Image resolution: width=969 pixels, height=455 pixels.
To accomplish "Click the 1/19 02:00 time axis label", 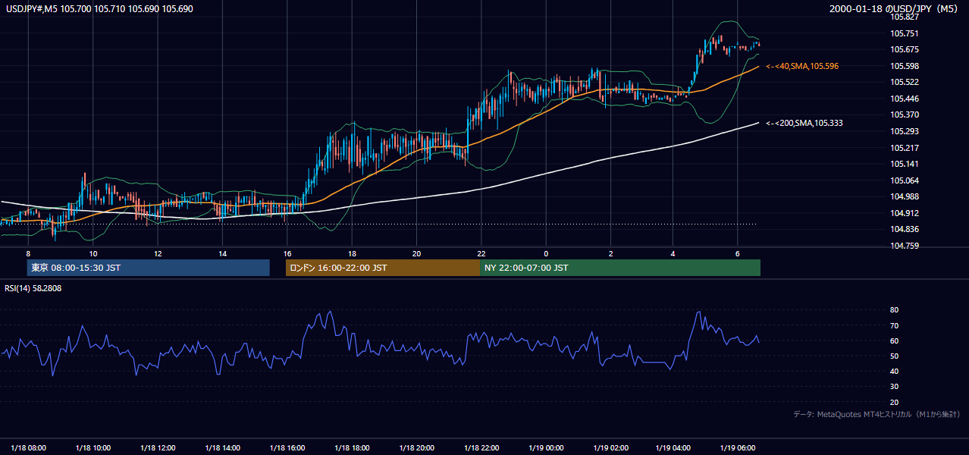I will (610, 448).
